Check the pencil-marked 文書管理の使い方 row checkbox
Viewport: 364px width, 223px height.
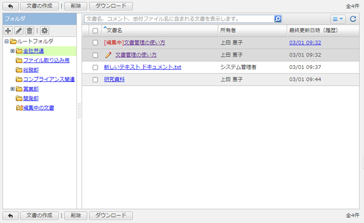point(95,55)
